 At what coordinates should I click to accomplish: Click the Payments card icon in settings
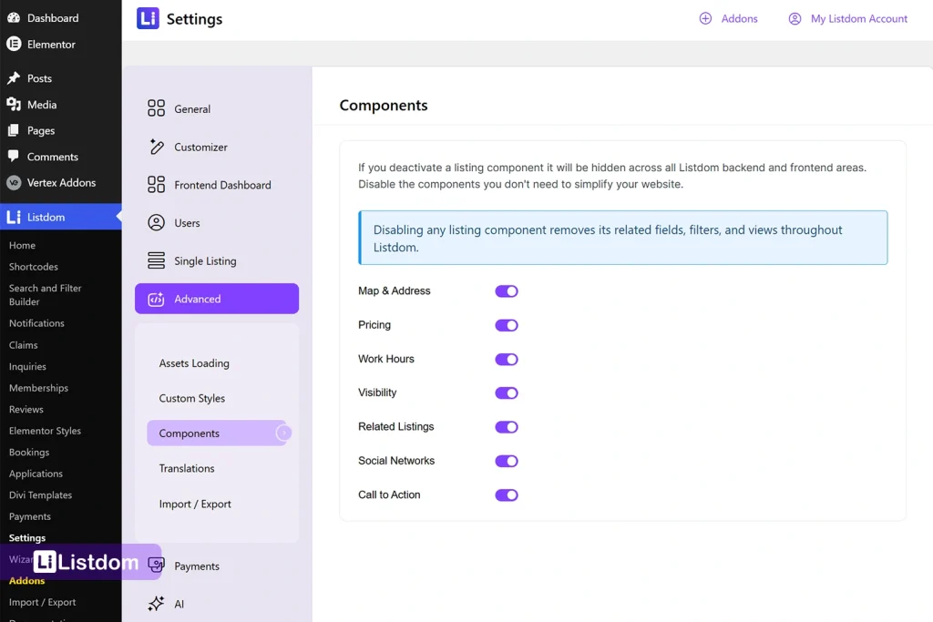click(x=156, y=565)
